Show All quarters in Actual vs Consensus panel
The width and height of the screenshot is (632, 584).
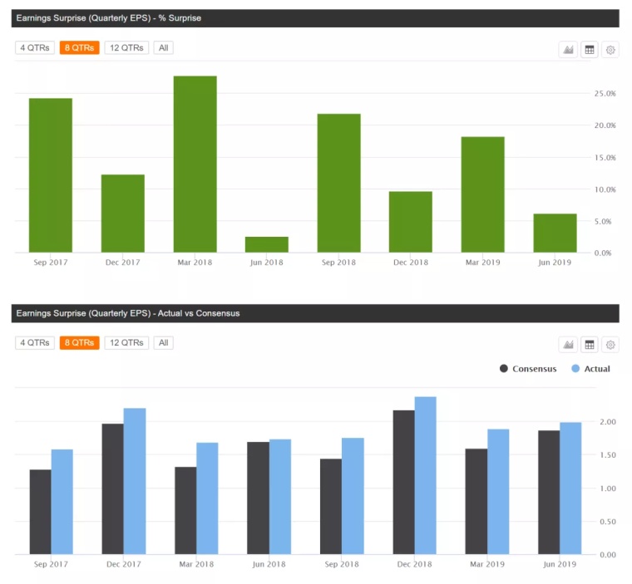164,343
